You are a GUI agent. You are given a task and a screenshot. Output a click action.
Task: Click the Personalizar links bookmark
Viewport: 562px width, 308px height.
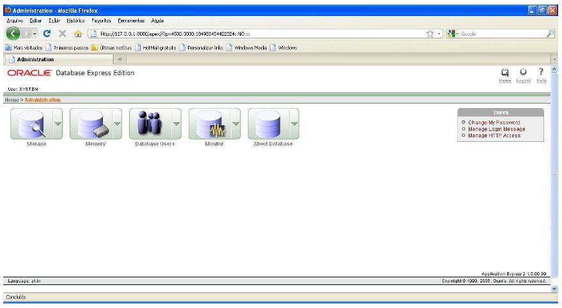tap(201, 48)
